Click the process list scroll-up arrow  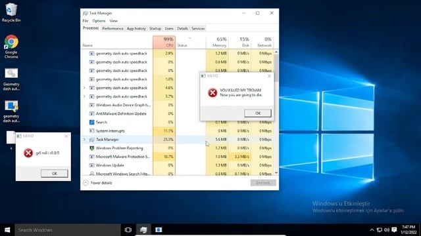(x=276, y=52)
